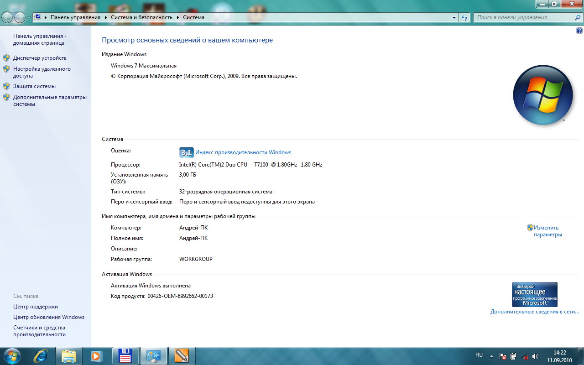The image size is (584, 365).
Task: Expand the arrow before Панель управления breadcrumb
Action: click(x=46, y=17)
